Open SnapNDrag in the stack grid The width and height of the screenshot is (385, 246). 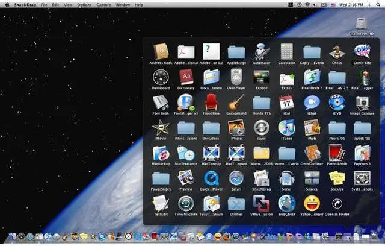pos(262,178)
